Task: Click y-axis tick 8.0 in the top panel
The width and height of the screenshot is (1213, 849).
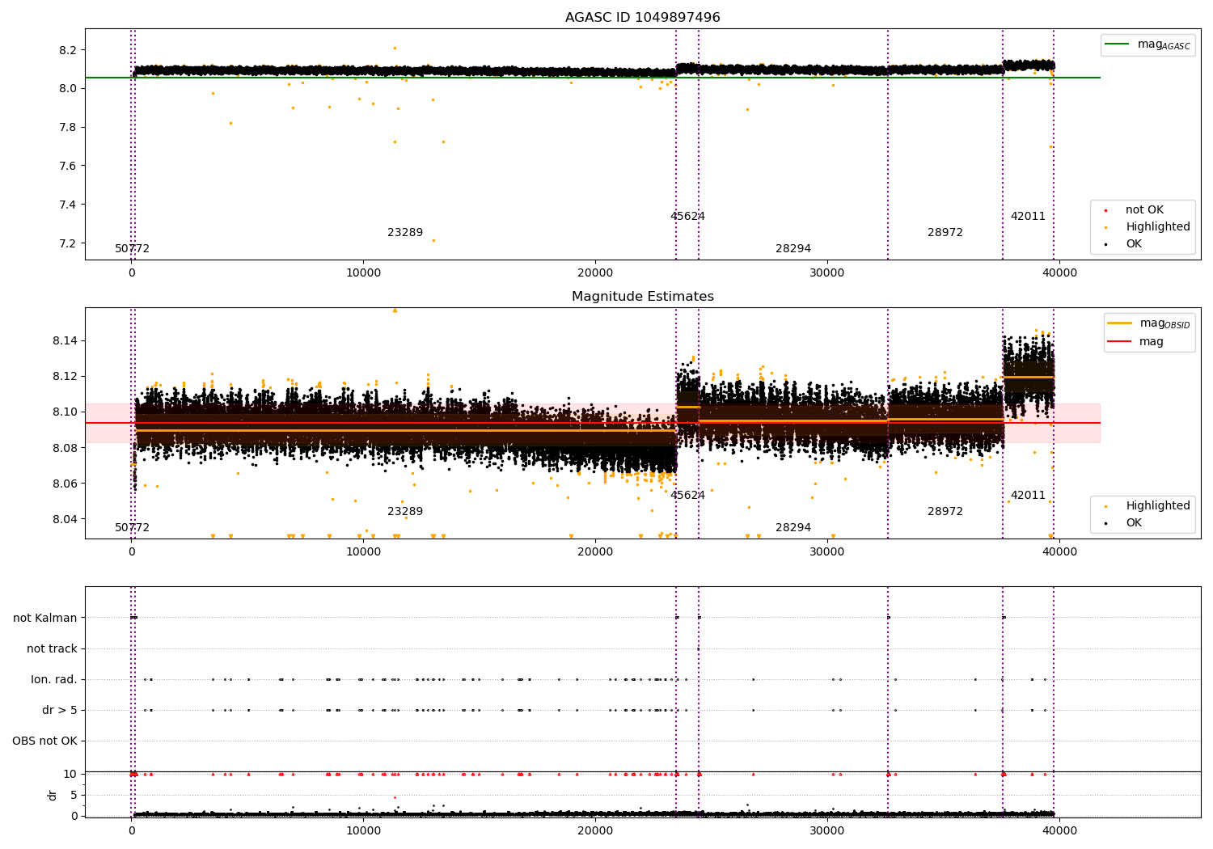Action: [68, 89]
